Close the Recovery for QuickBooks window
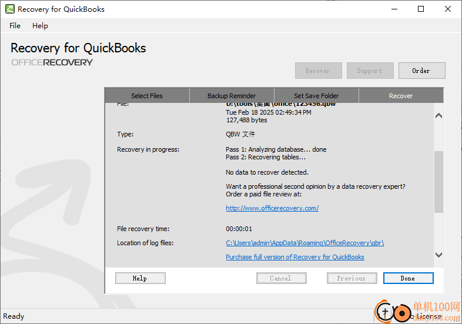This screenshot has width=462, height=324. pyautogui.click(x=448, y=9)
